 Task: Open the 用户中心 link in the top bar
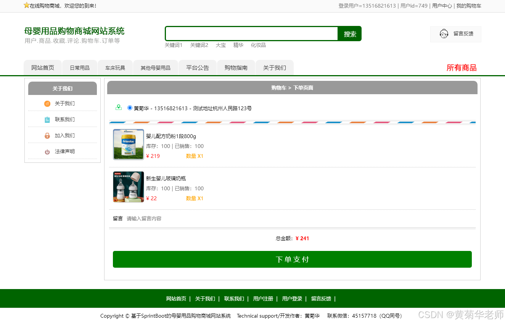pyautogui.click(x=442, y=6)
